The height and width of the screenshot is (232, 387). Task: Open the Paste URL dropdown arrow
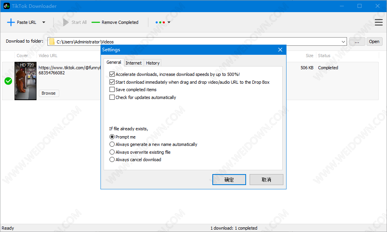coord(44,22)
